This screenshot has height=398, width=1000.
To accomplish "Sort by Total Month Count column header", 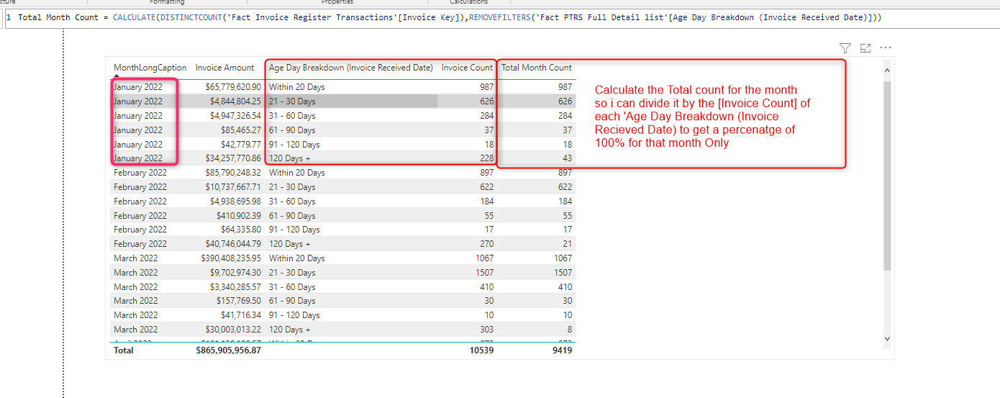I will 537,68.
